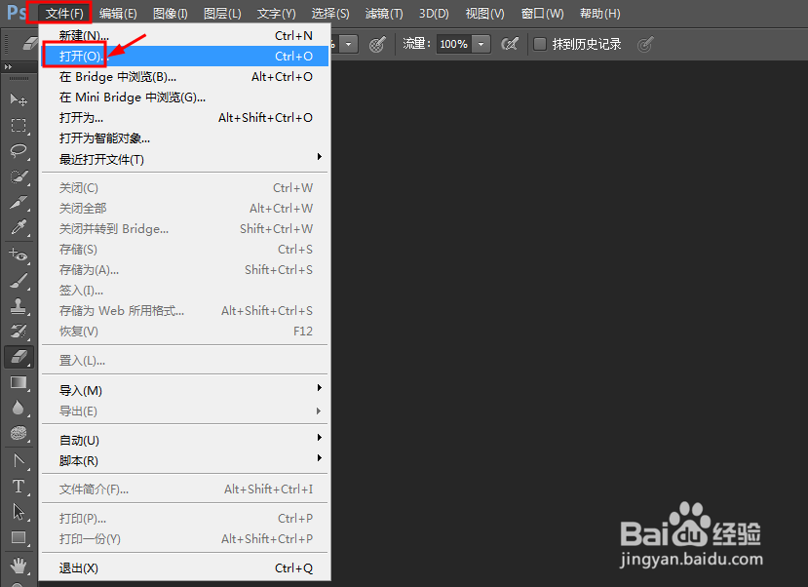Open the 选择(S) menu

click(330, 14)
